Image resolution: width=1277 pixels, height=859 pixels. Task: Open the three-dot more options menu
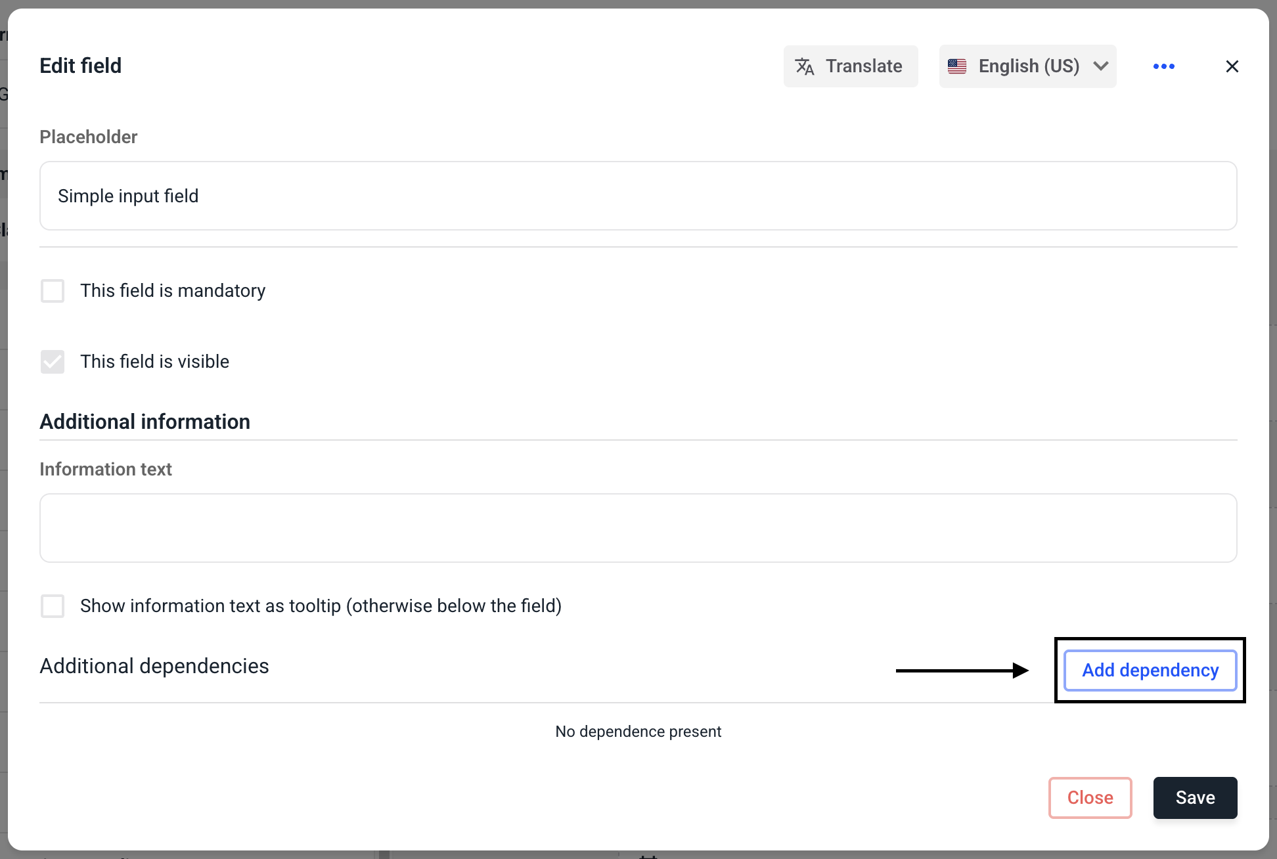click(x=1163, y=66)
